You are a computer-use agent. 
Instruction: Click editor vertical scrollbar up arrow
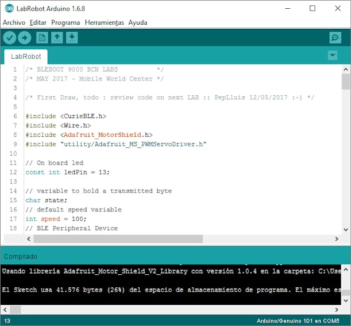346,69
